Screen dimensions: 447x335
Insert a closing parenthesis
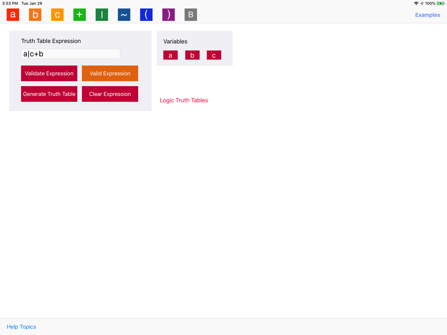tap(169, 15)
